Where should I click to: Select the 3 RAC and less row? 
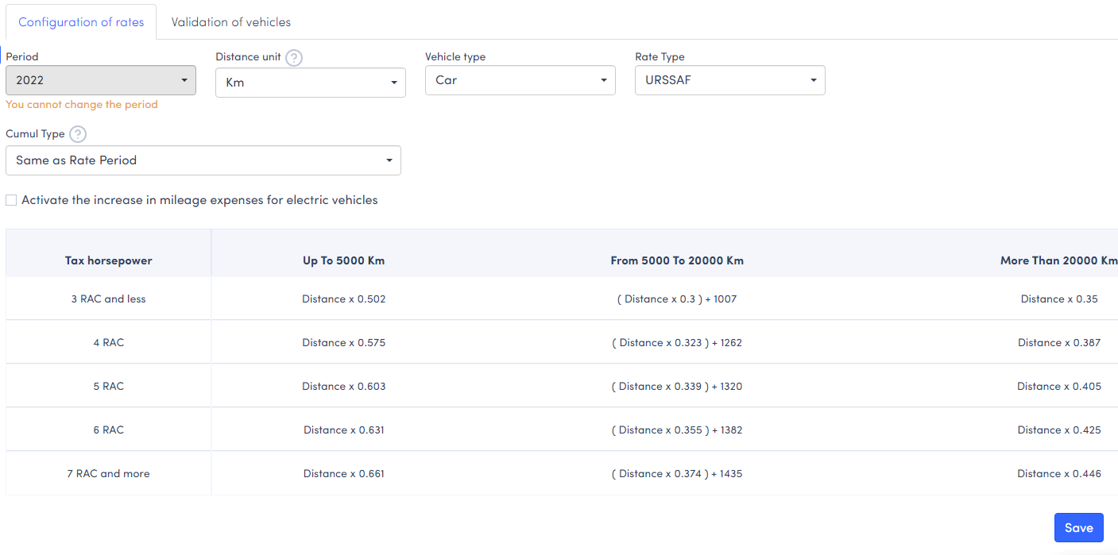pyautogui.click(x=109, y=299)
